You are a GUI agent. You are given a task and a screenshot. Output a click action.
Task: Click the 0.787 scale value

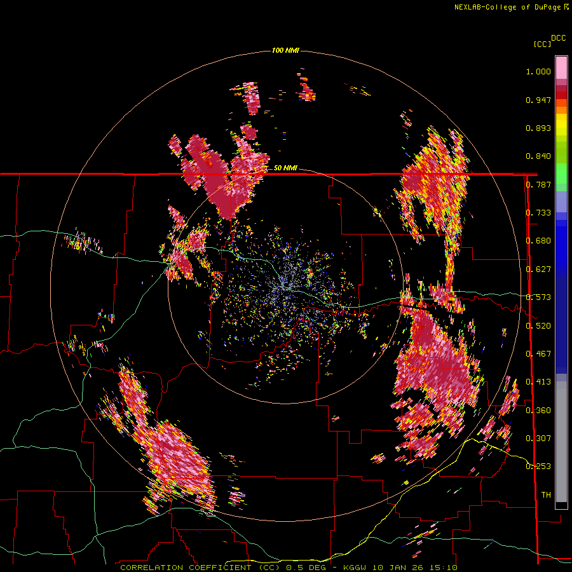[x=538, y=184]
